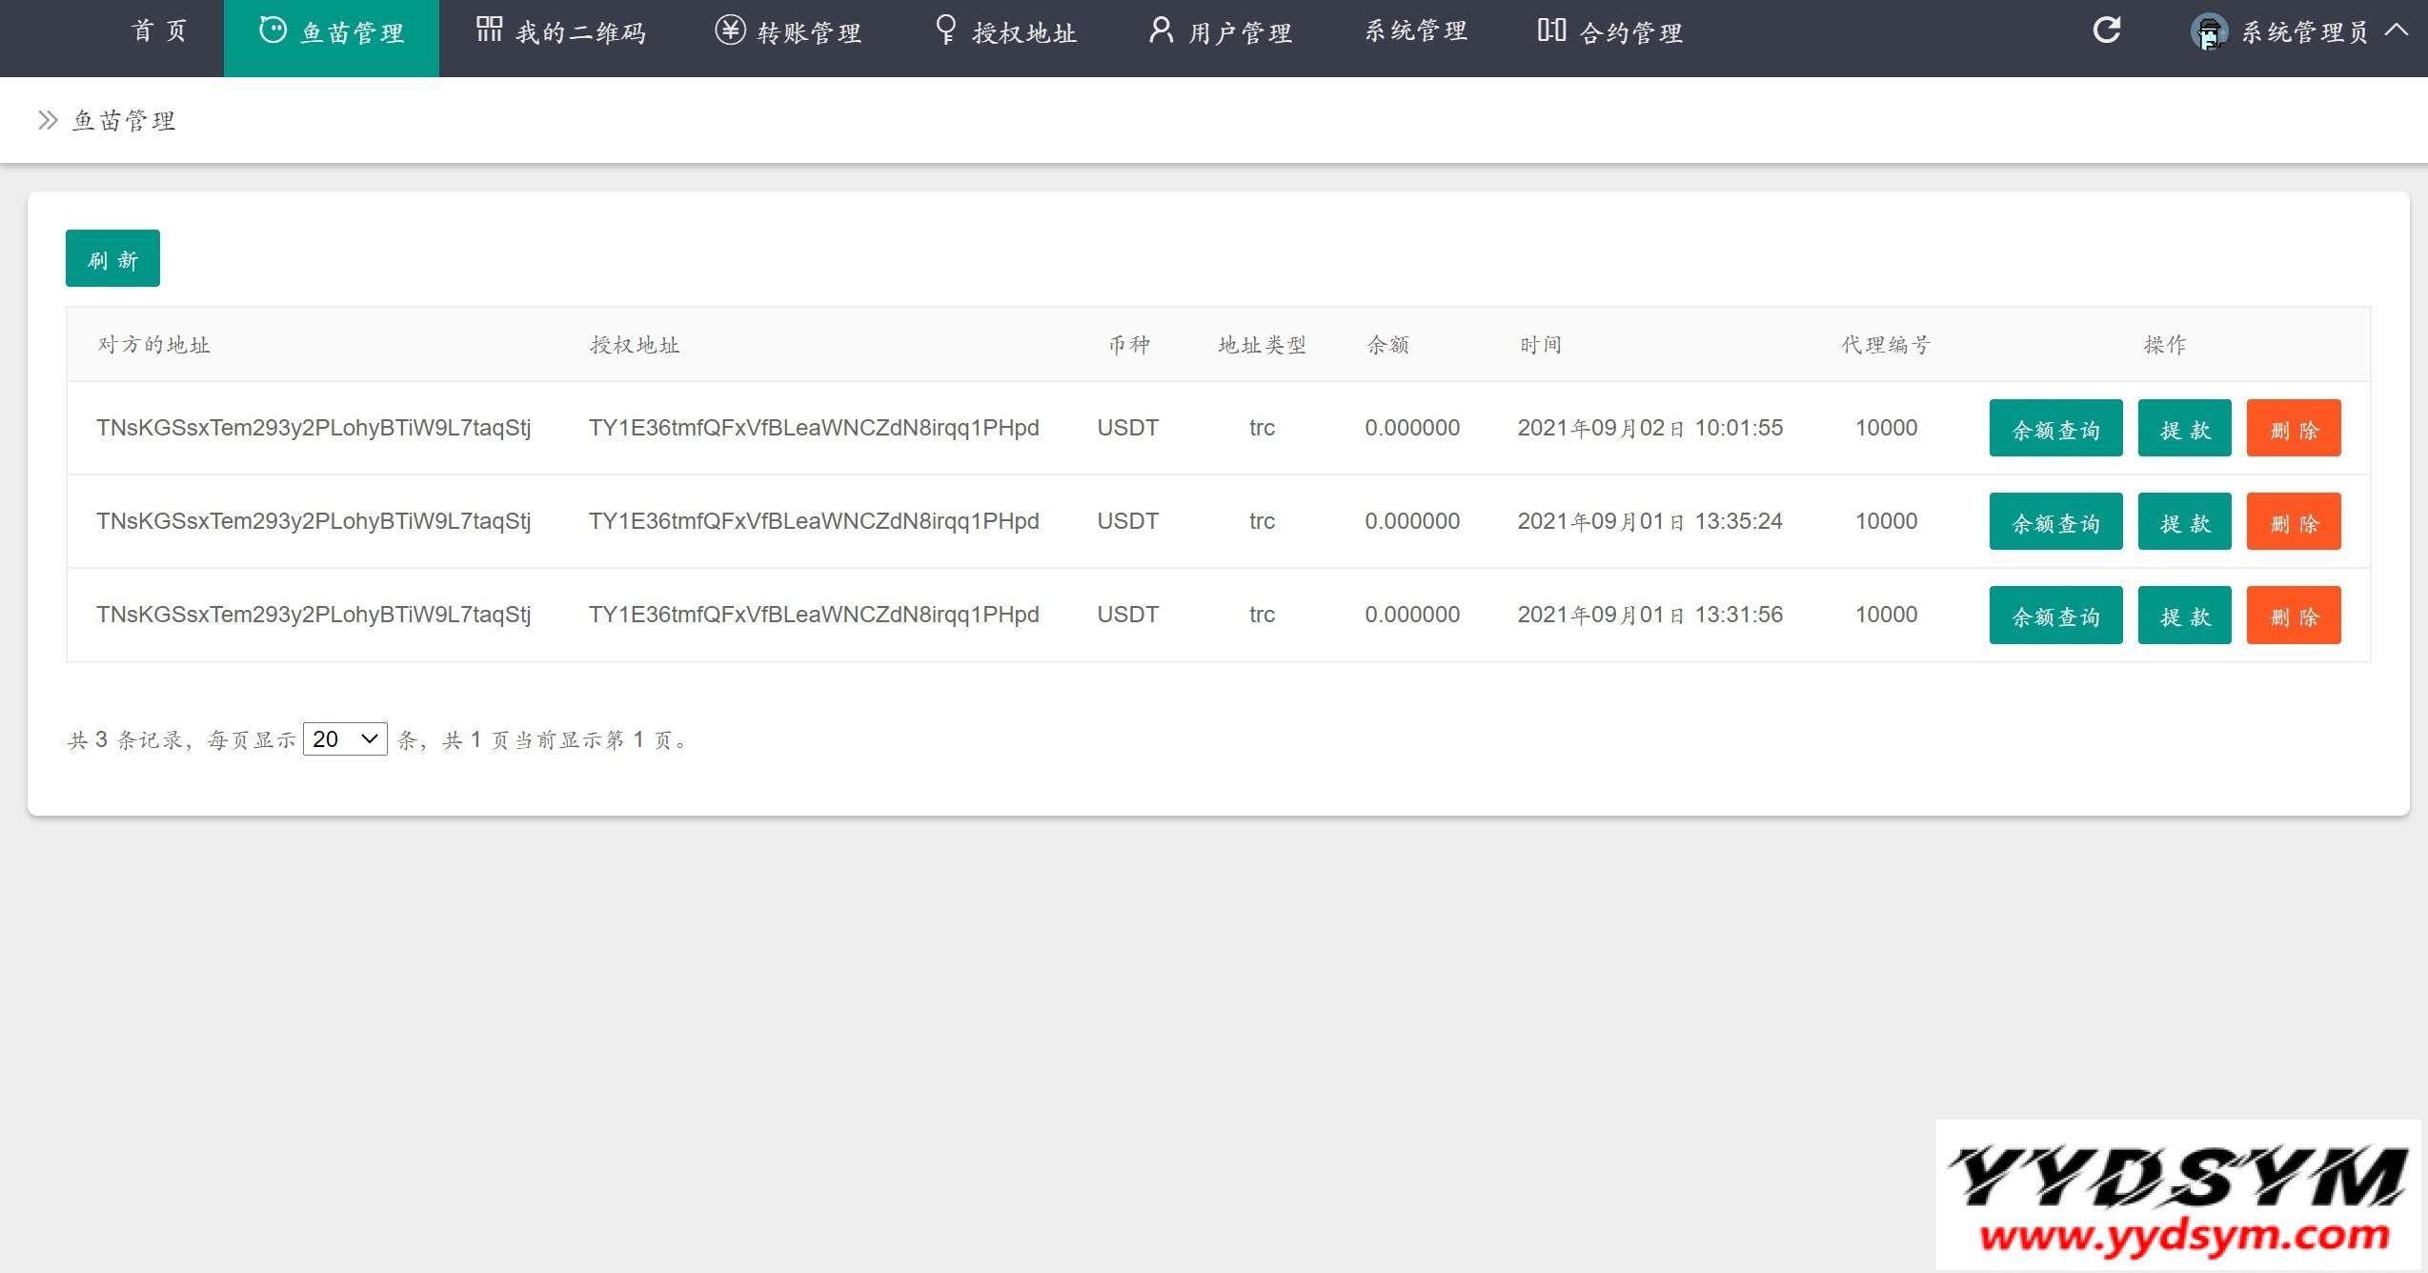Click the 系统管理员 avatar image

(x=2209, y=32)
